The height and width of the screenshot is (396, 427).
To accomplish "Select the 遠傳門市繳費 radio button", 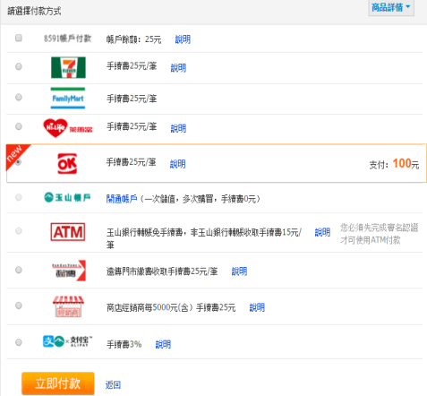I will (x=19, y=270).
